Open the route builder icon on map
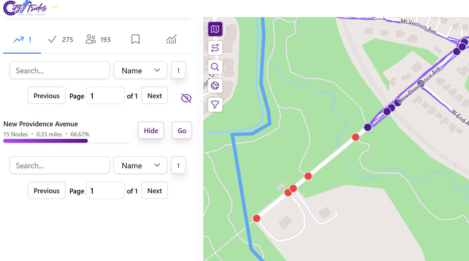Screen dimensions: 469x261 point(215,48)
